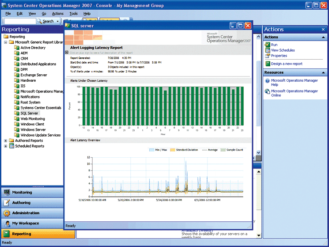
Task: Open the Distributed Applications folder icon
Action: pyautogui.click(x=17, y=64)
